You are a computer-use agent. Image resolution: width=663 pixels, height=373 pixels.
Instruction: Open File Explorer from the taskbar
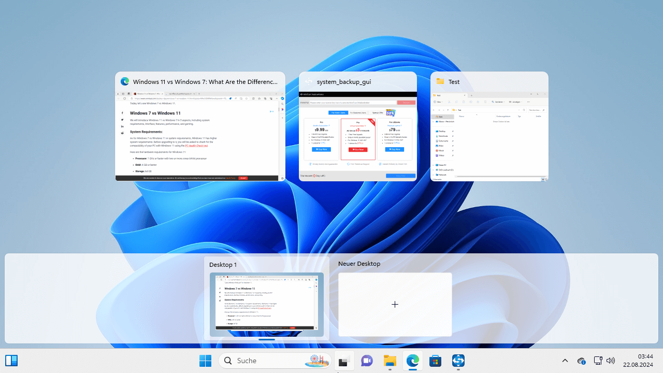click(390, 361)
